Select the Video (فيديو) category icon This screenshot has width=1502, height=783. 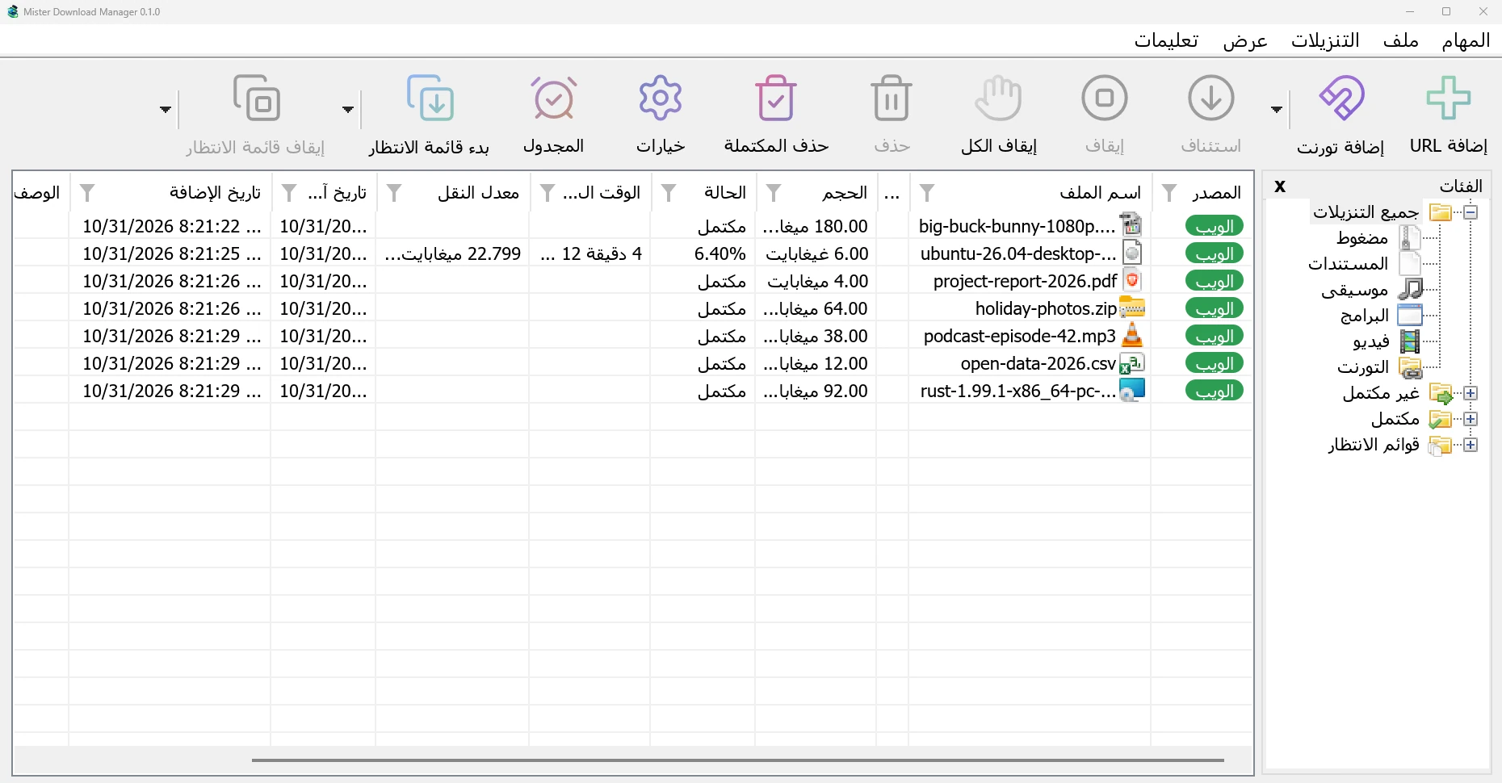[1410, 341]
